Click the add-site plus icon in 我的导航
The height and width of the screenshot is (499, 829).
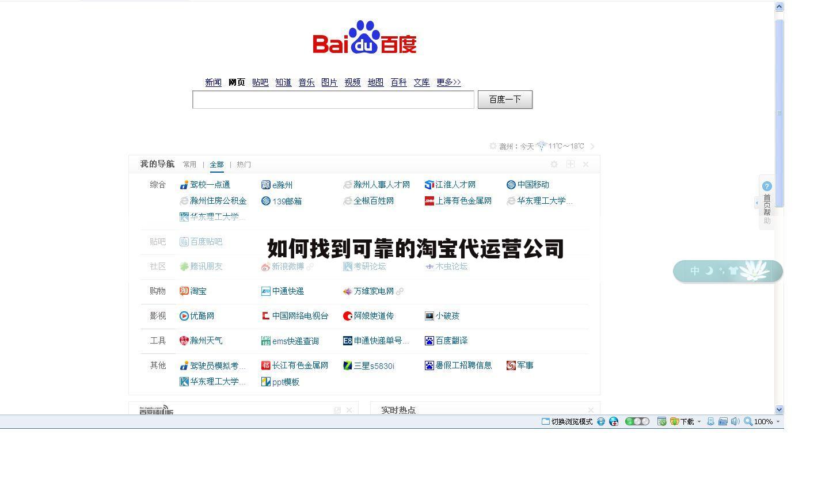(570, 164)
